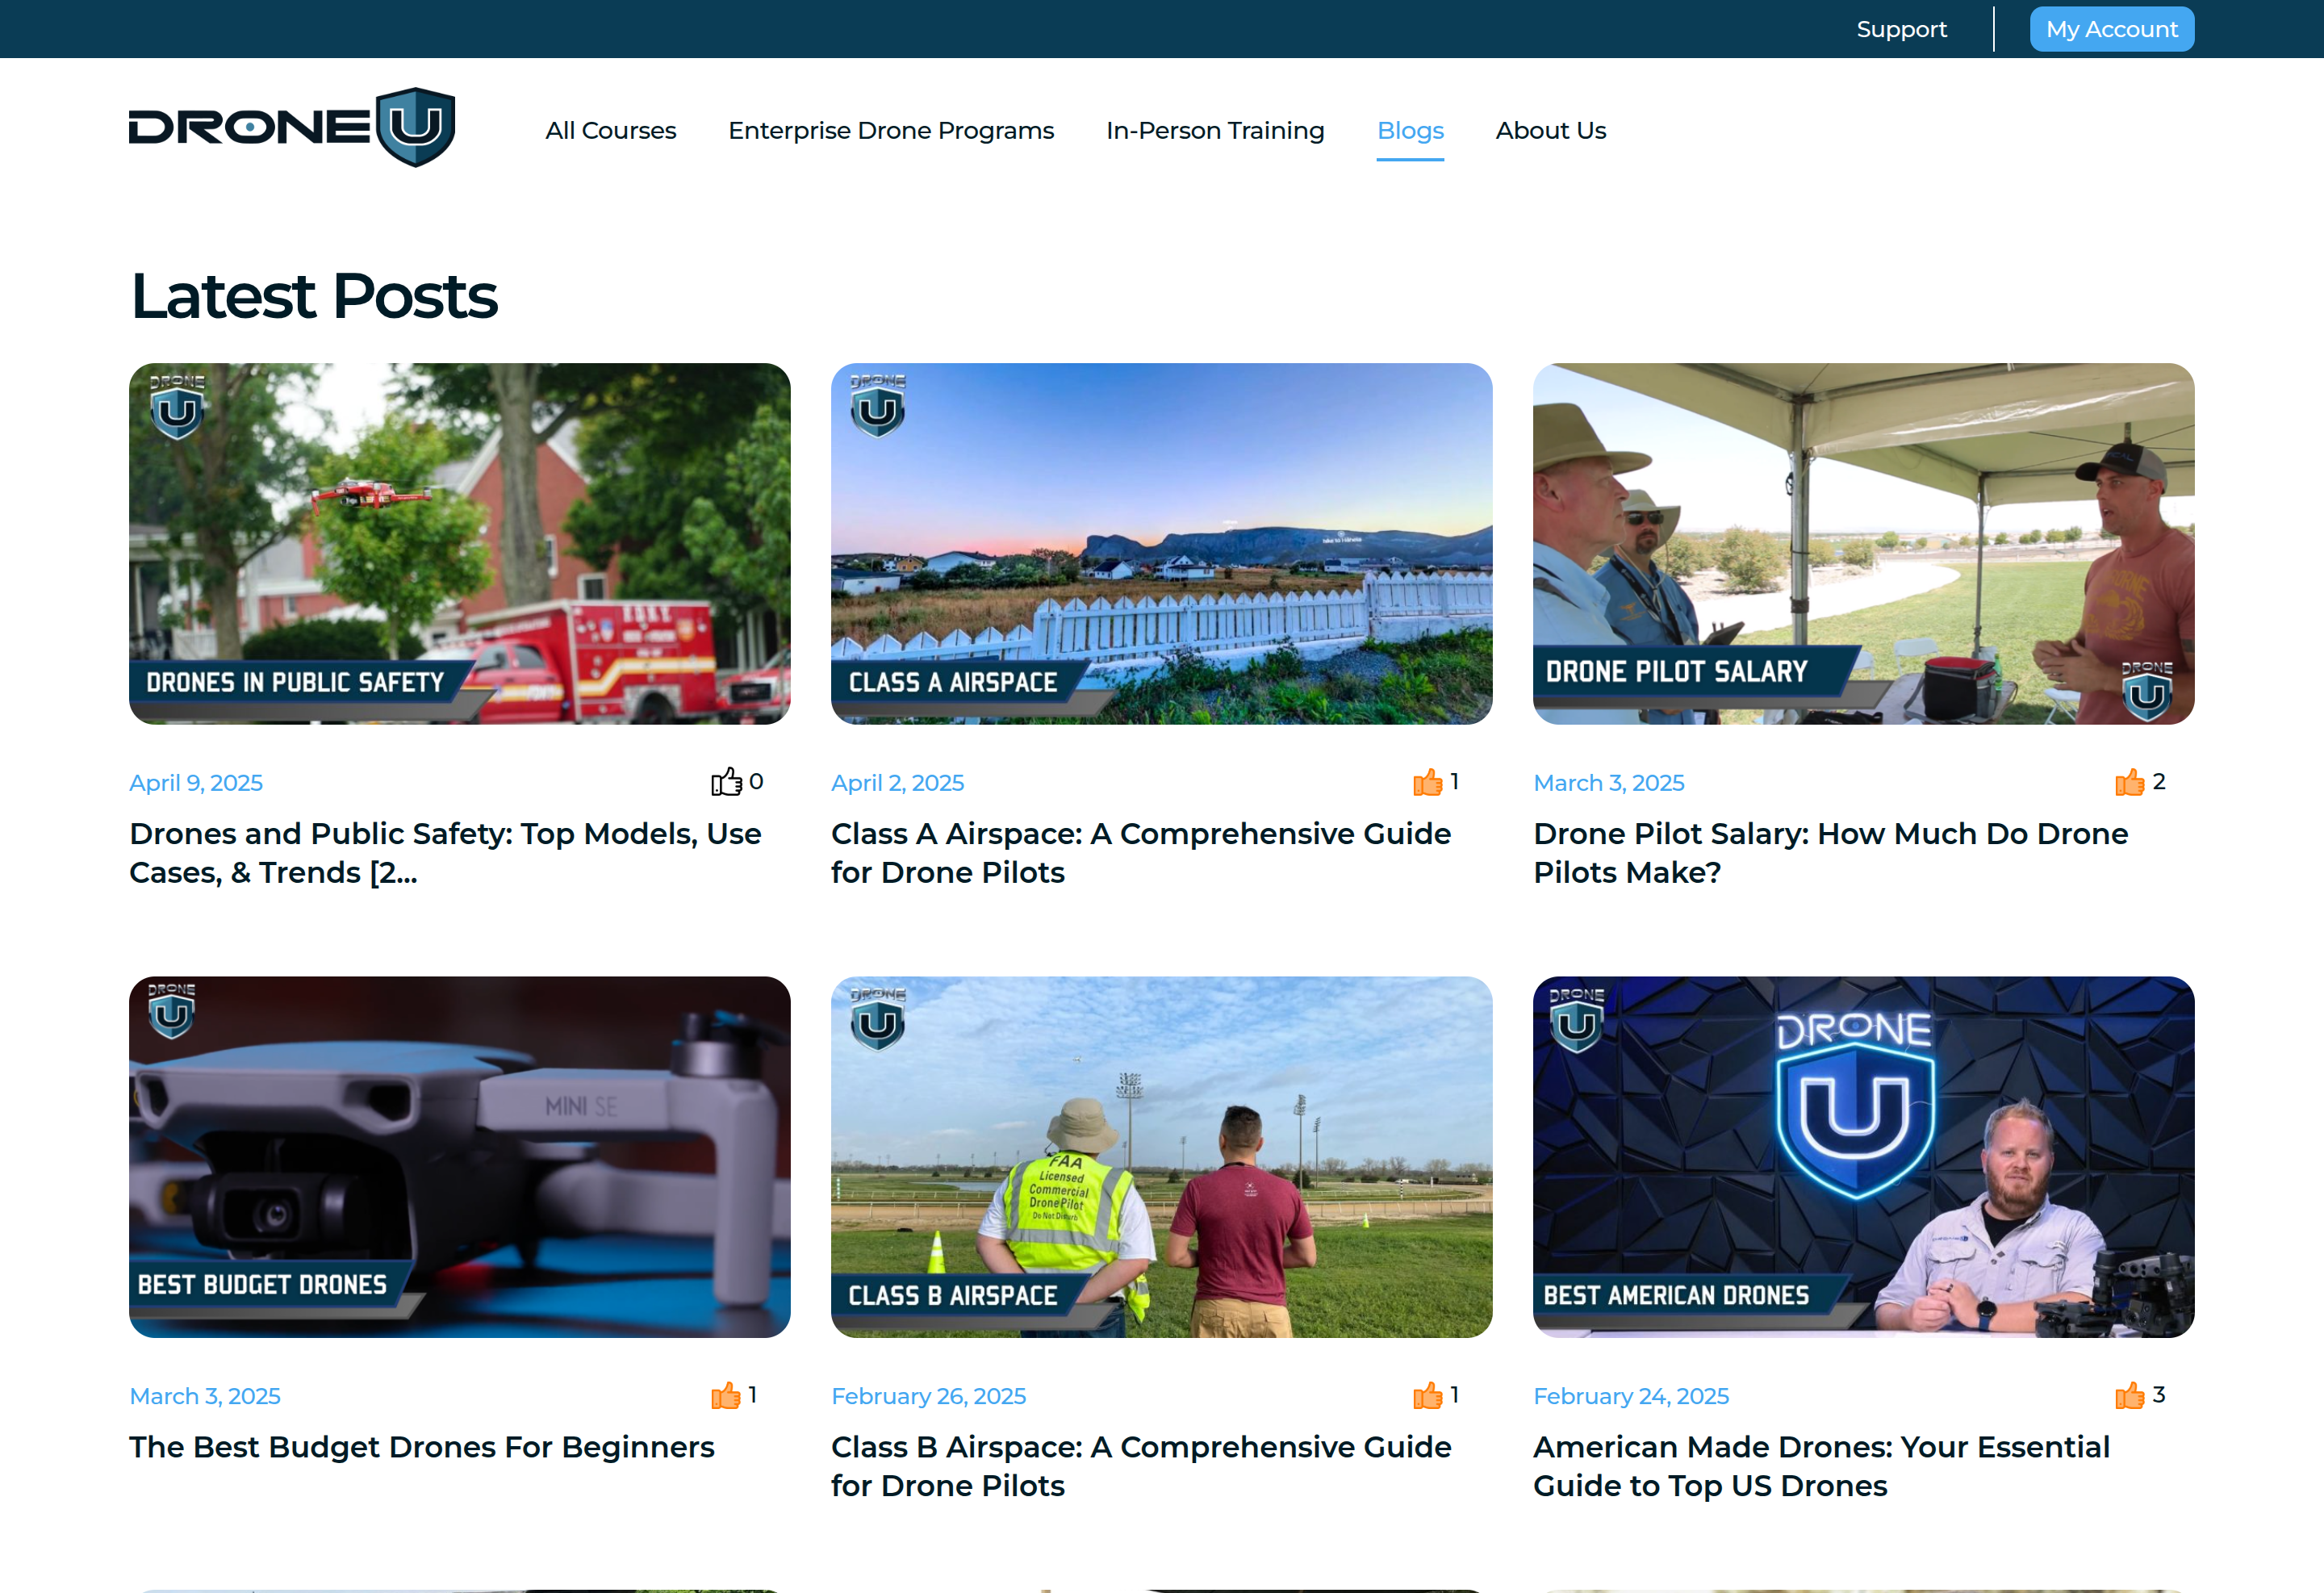Screen dimensions: 2324x1593
Task: Open Drone Pilot Salary thumbnail image
Action: click(1864, 544)
